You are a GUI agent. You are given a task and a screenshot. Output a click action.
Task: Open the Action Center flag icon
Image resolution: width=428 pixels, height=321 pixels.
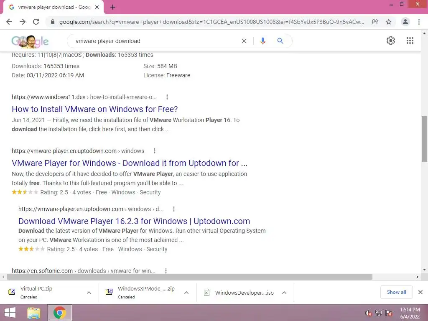(x=389, y=313)
